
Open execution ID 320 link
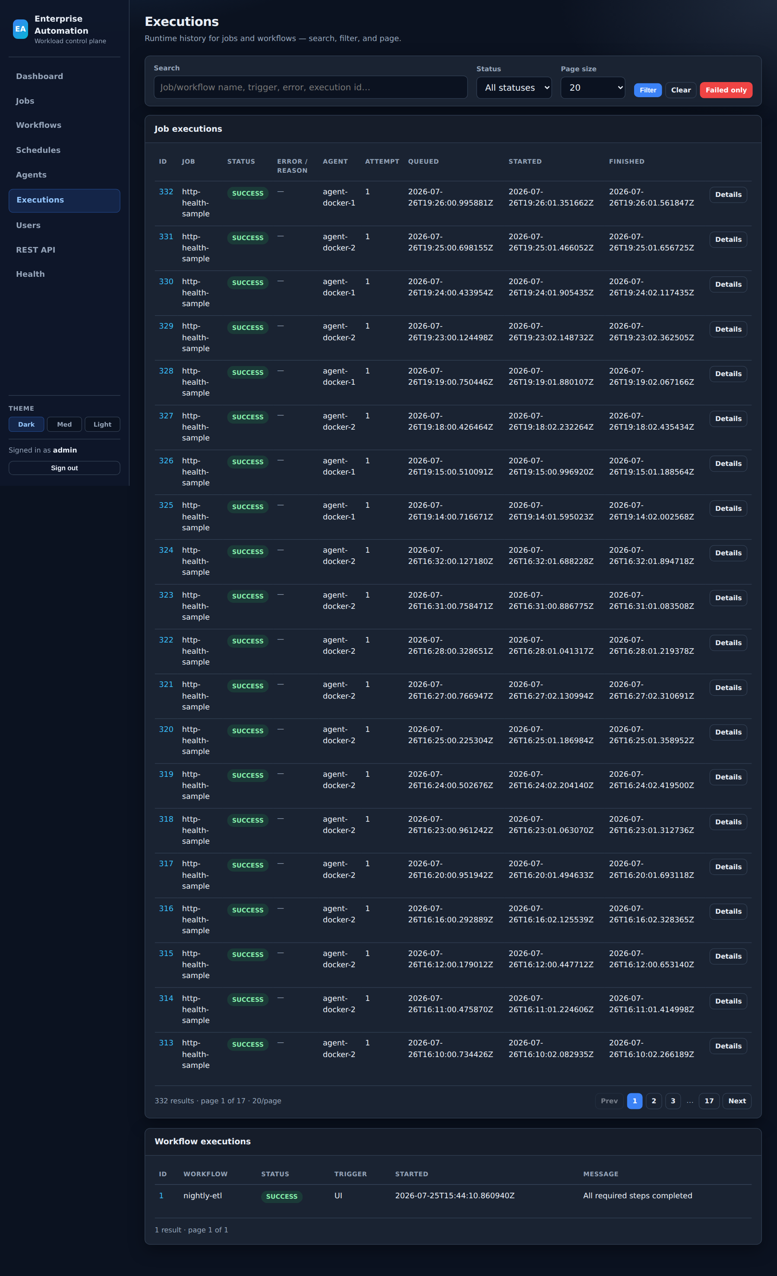[x=166, y=729]
